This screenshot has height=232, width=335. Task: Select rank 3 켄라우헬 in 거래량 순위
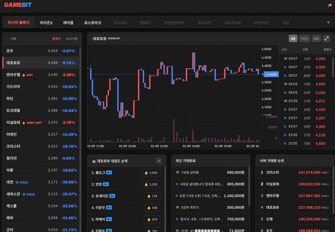click(294, 196)
